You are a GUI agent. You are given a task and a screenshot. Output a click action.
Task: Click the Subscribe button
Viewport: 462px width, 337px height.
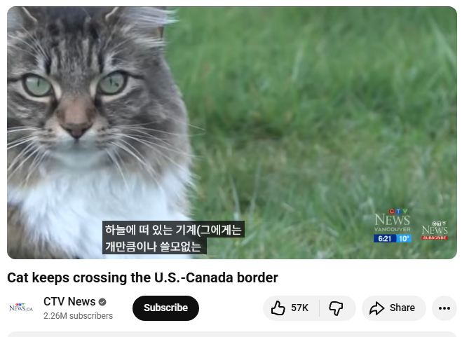coord(165,308)
